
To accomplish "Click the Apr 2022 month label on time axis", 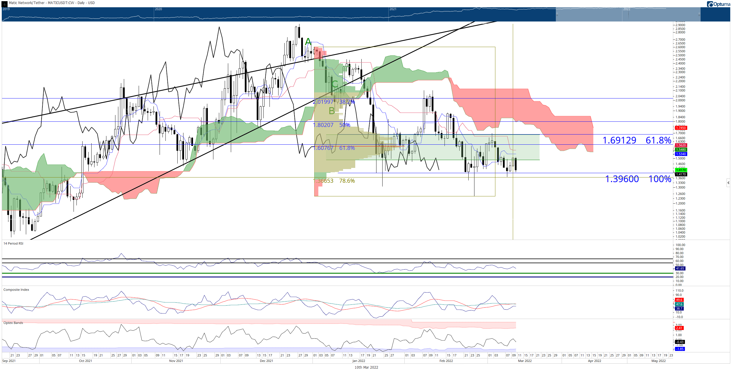I will click(594, 361).
